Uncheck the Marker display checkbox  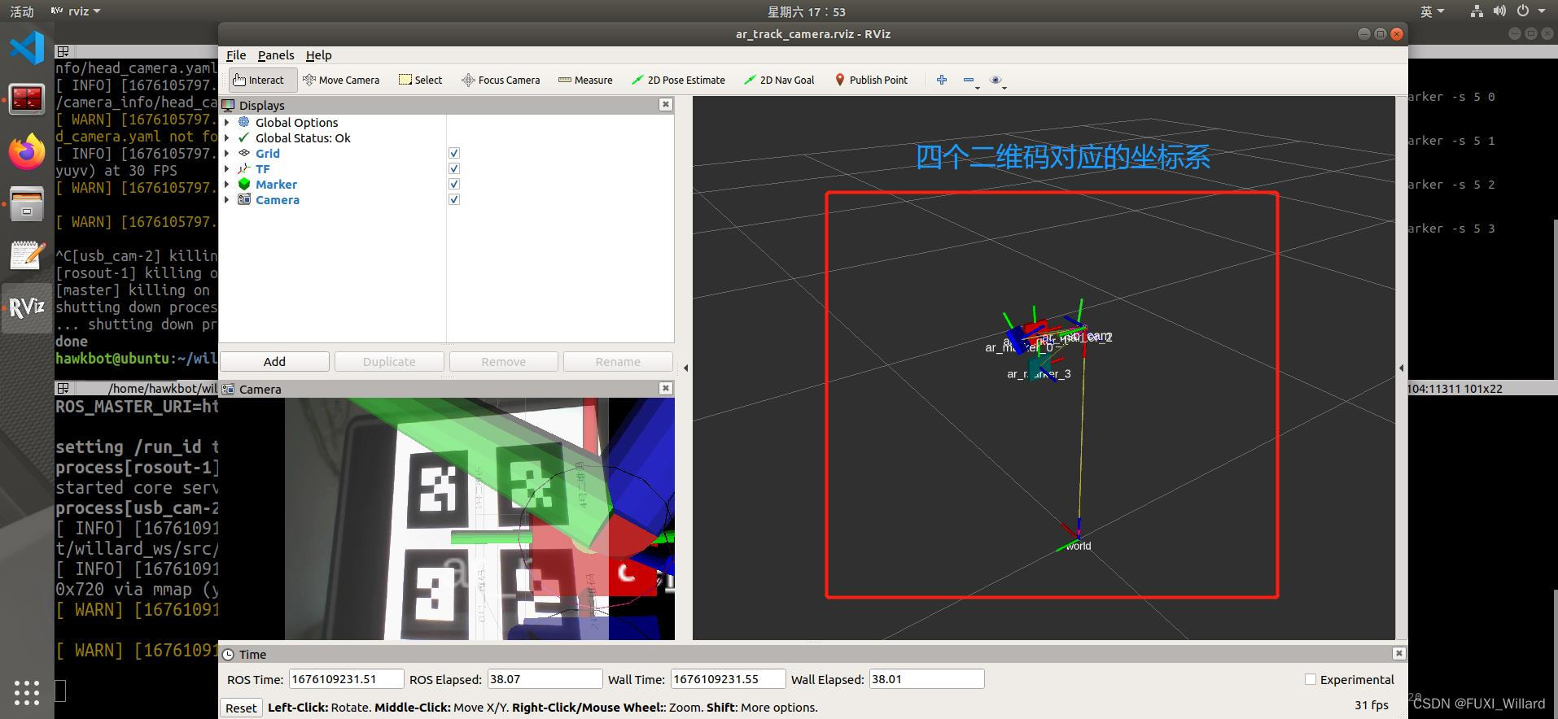coord(454,184)
